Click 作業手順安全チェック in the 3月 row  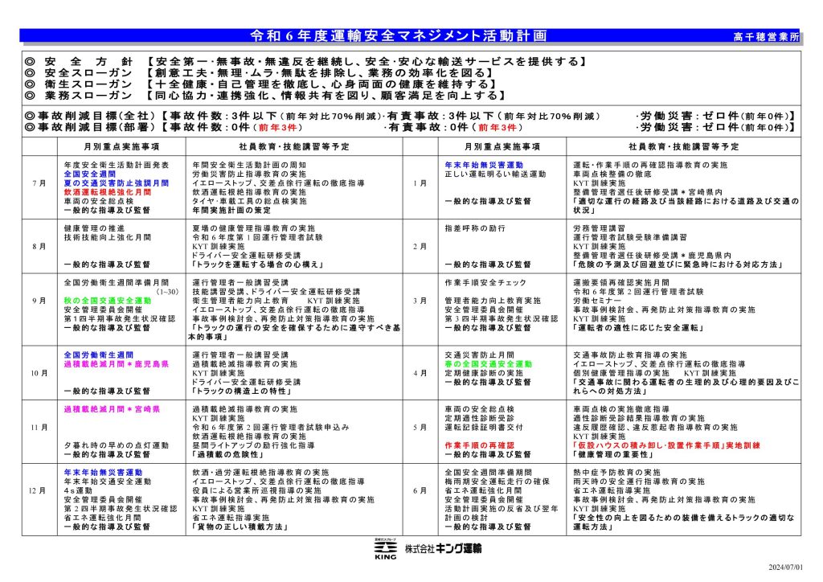[485, 282]
